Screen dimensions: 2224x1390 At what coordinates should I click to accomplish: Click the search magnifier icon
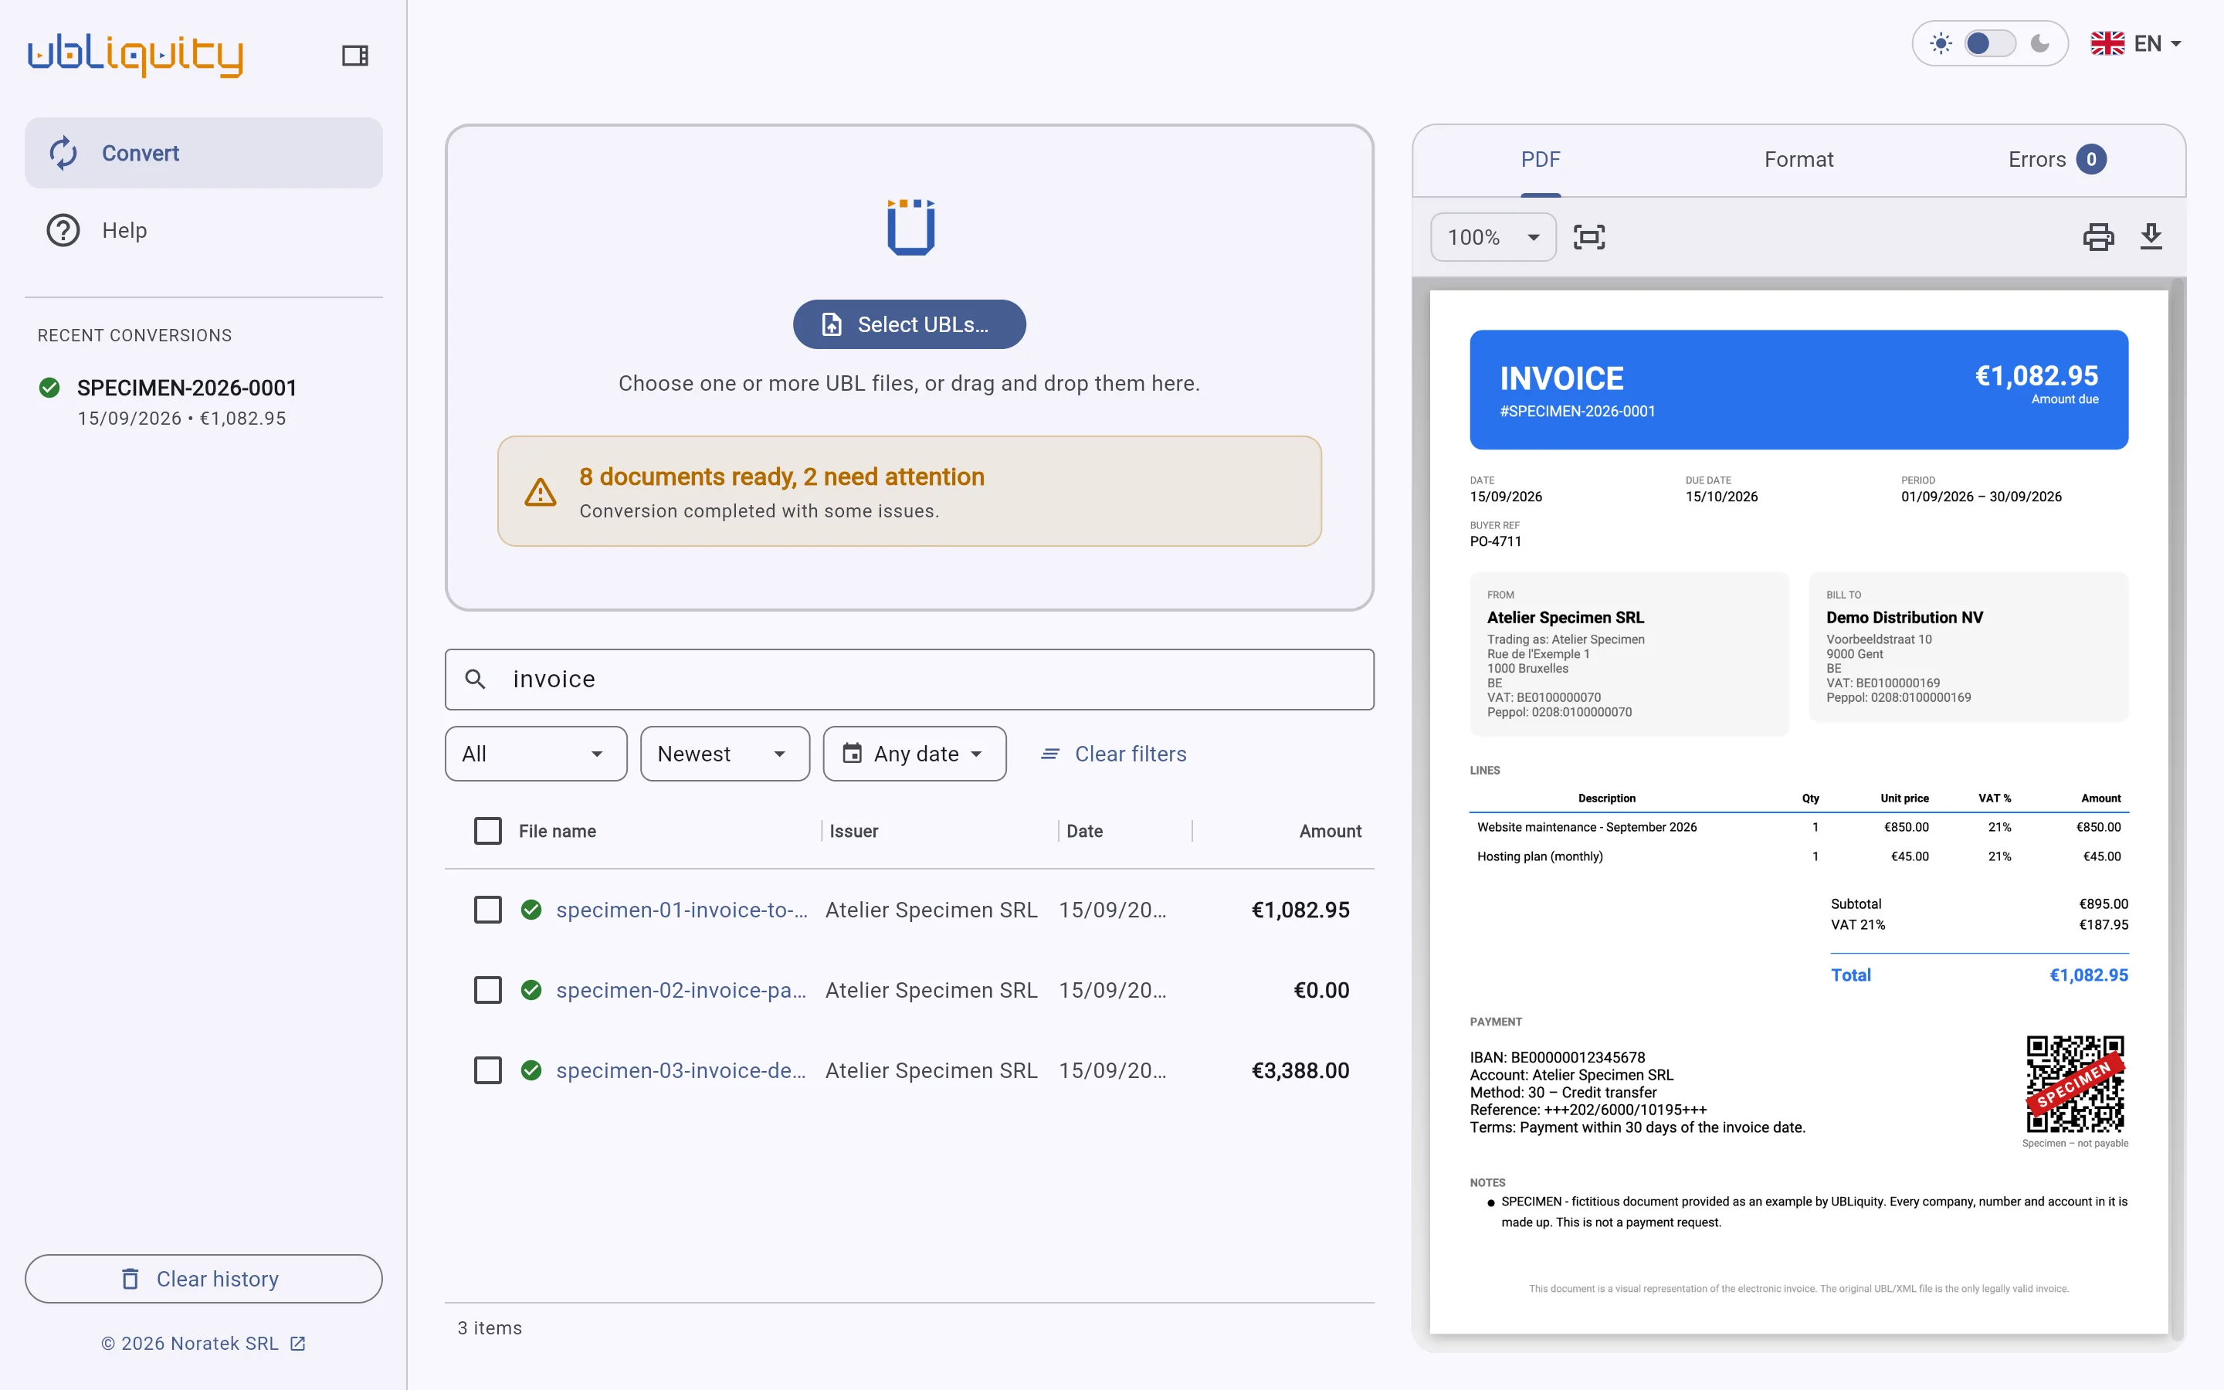475,680
